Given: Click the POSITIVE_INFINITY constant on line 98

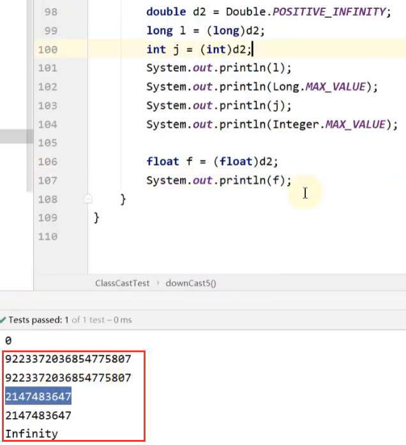Looking at the screenshot, I should (329, 12).
